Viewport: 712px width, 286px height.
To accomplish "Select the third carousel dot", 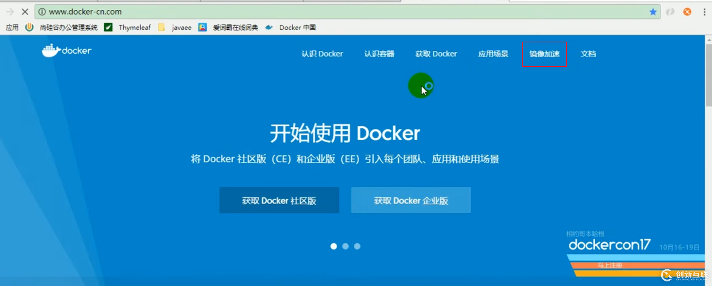I will (357, 246).
